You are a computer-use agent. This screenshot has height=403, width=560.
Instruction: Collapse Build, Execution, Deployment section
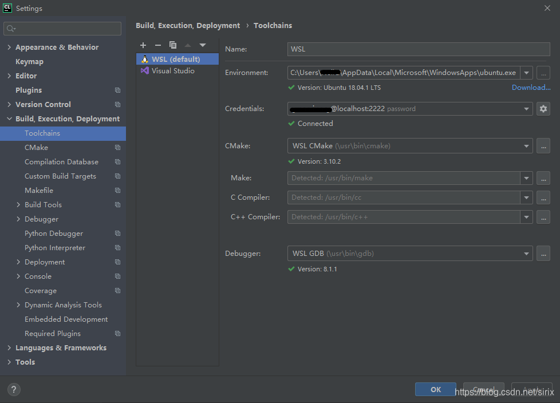[9, 119]
